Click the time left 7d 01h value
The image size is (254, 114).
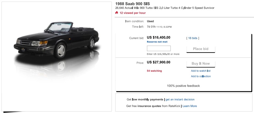[x=151, y=27]
